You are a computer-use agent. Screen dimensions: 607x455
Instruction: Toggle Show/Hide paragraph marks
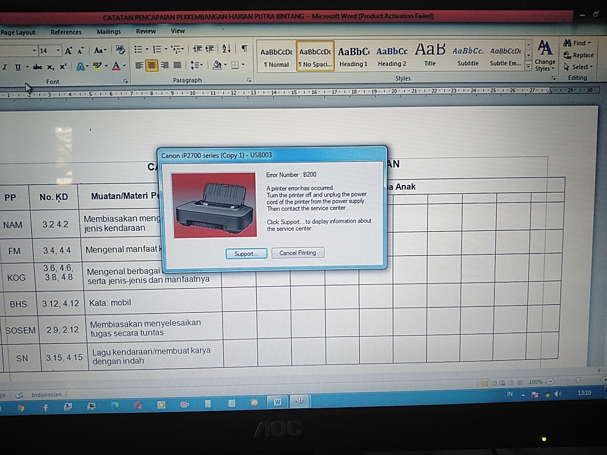244,48
